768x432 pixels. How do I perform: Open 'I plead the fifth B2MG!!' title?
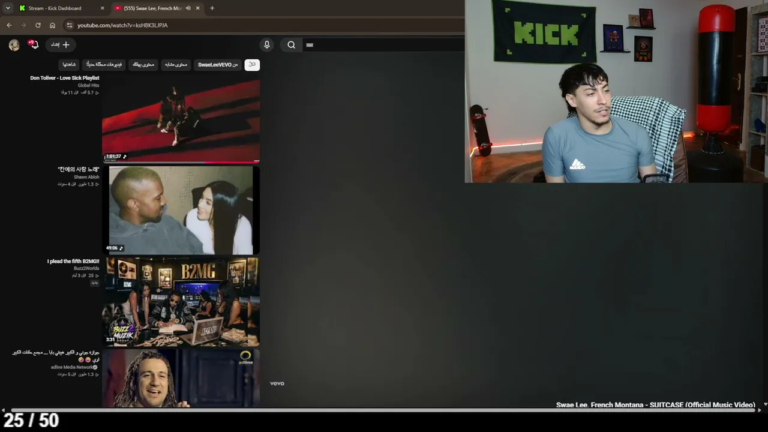[73, 262]
